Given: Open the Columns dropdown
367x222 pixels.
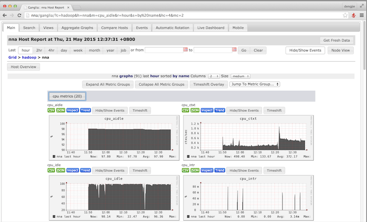Looking at the screenshot, I should coord(214,76).
